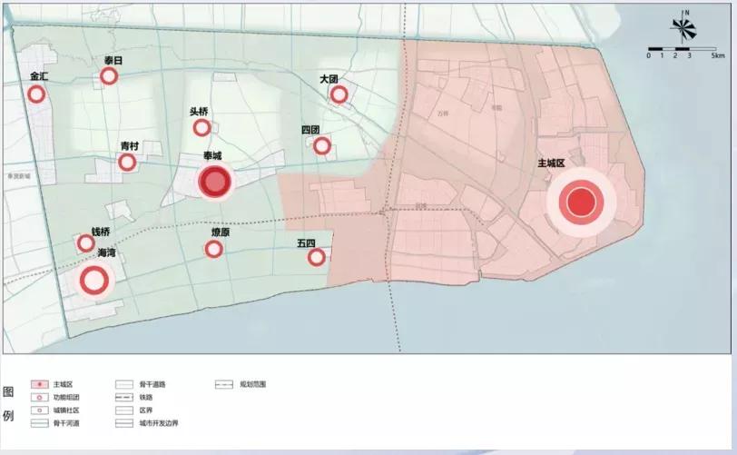Click the 例 character of the legend title
Viewport: 737px width, 455px height.
[x=8, y=416]
